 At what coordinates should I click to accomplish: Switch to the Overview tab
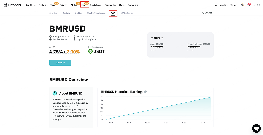[x=53, y=13]
